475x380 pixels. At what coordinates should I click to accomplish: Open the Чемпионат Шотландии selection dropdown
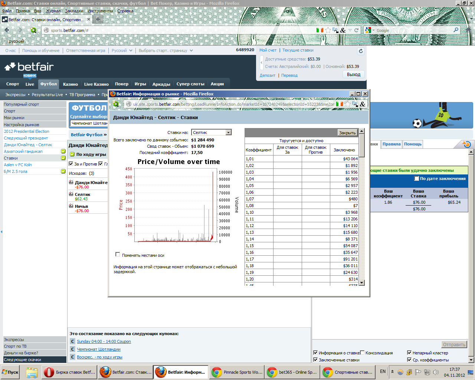tap(89, 123)
